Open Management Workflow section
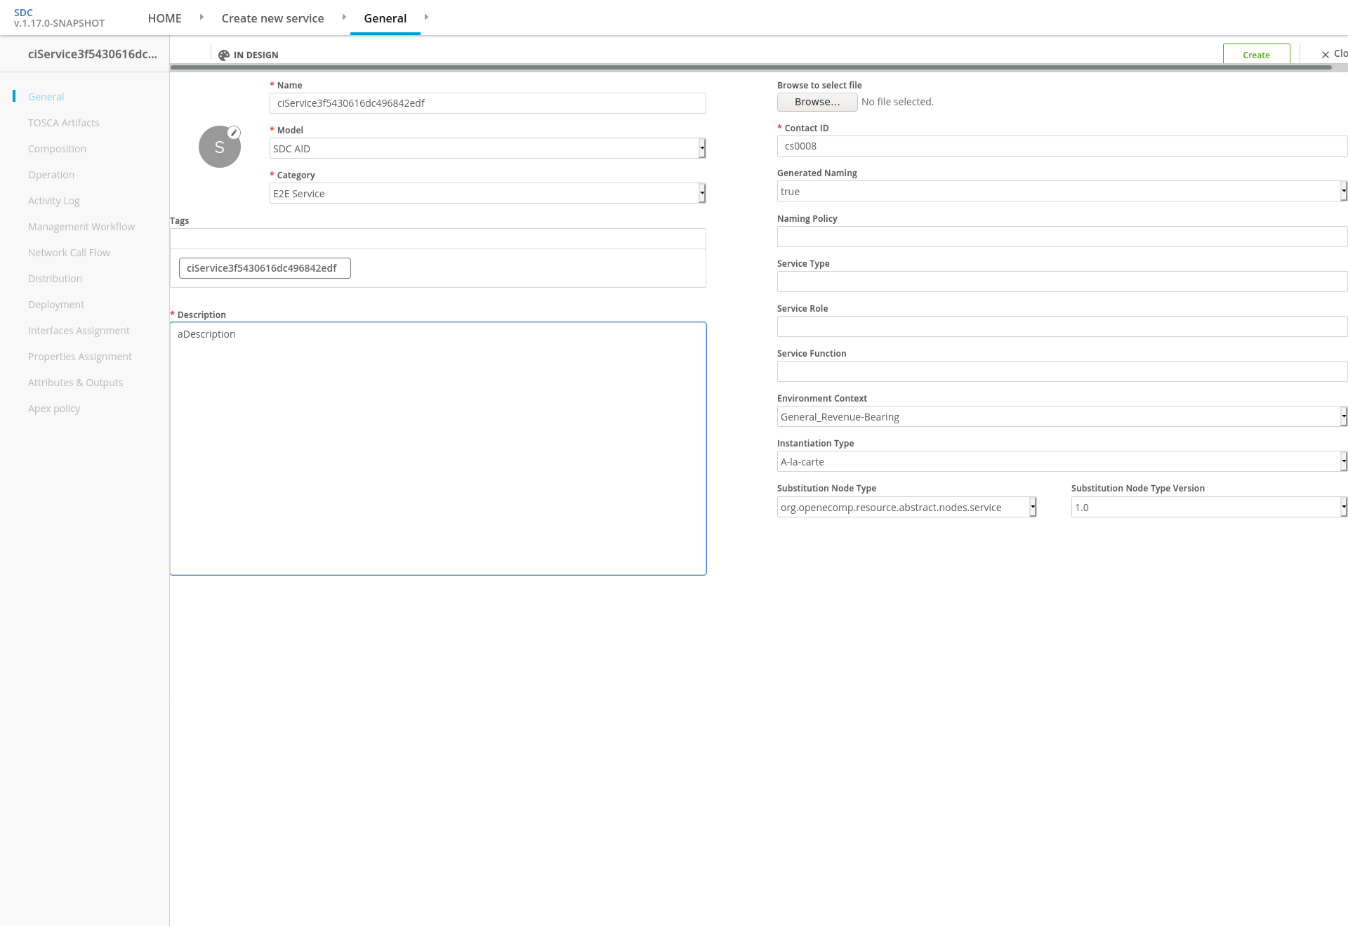This screenshot has width=1348, height=926. pyautogui.click(x=81, y=227)
